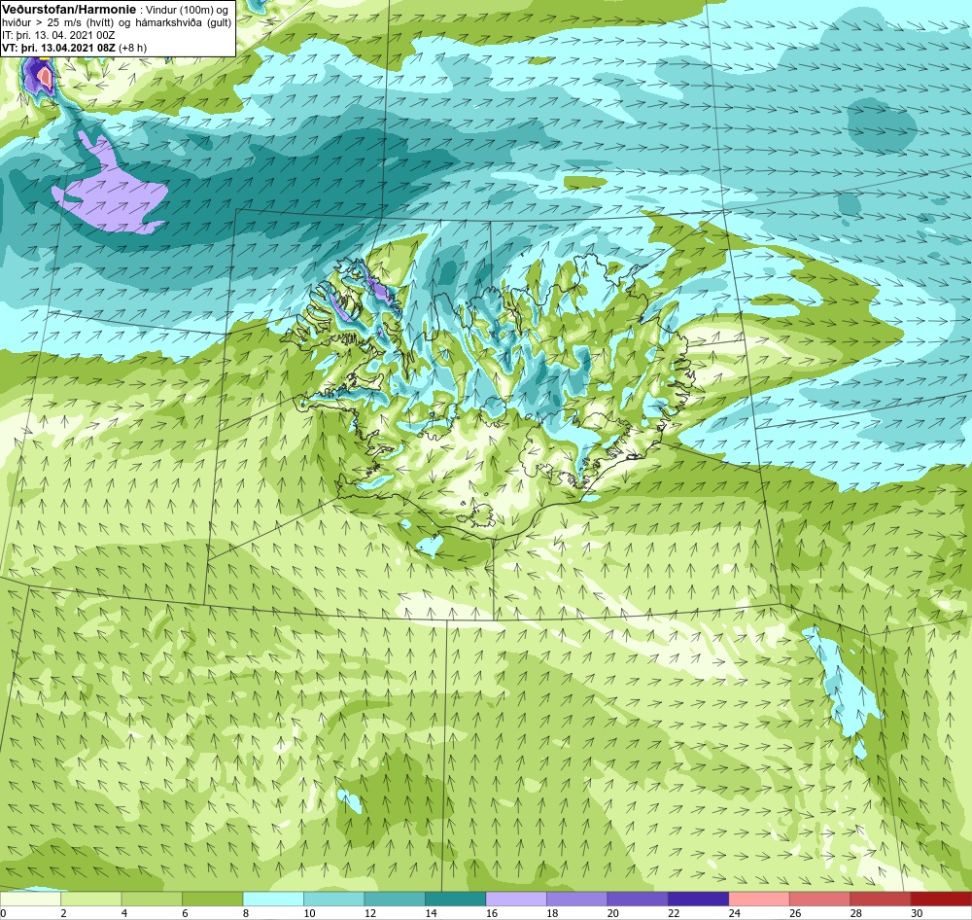Click the light pink 24–26 m/s legend swatch
972x920 pixels.
tap(759, 899)
